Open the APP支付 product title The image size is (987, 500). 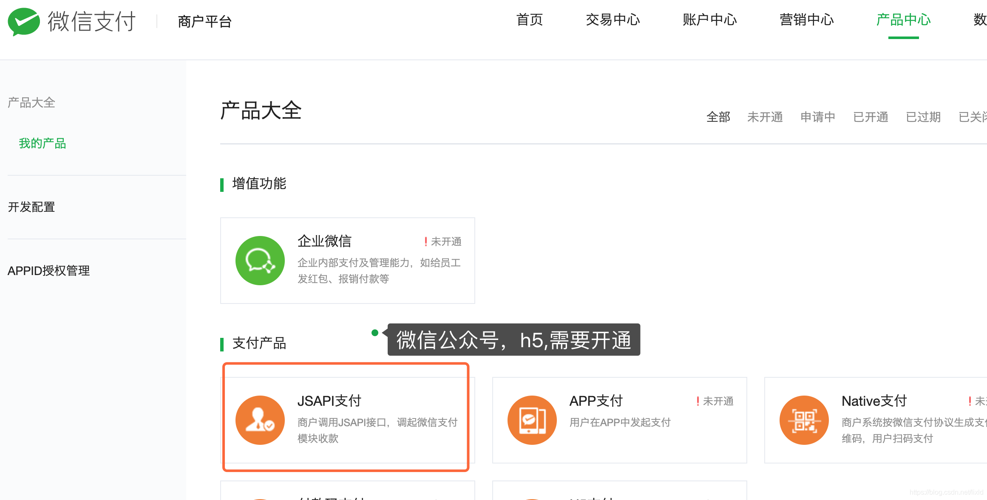tap(596, 401)
